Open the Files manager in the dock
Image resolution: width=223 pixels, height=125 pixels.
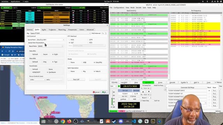pos(43,121)
